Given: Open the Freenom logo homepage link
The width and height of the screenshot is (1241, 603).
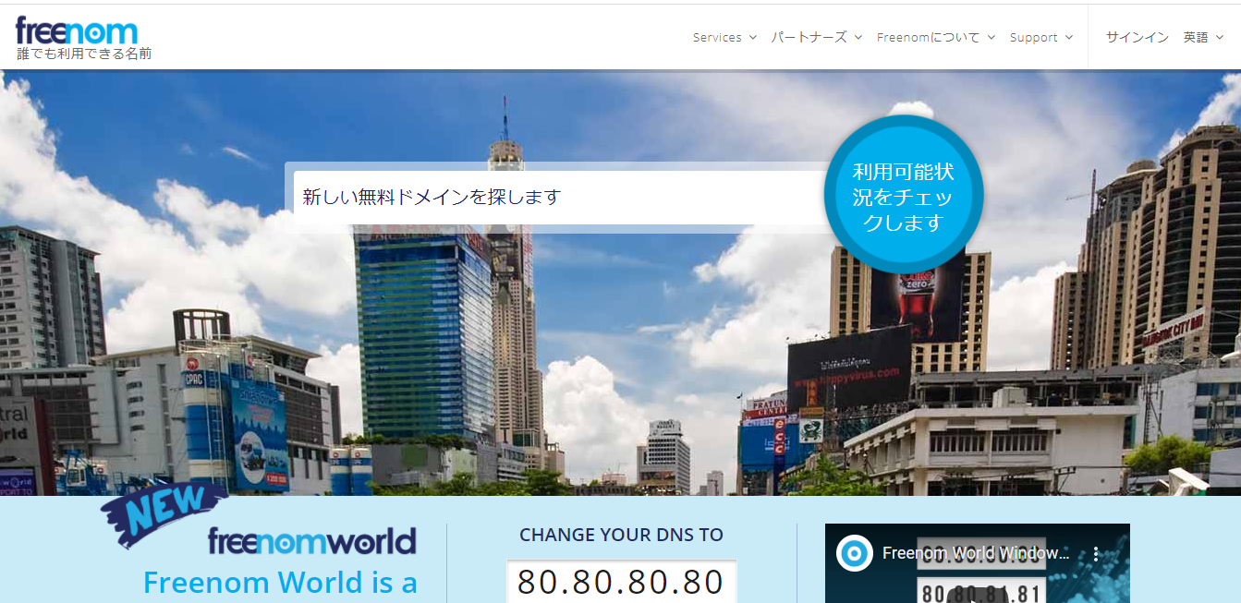Looking at the screenshot, I should coord(76,30).
